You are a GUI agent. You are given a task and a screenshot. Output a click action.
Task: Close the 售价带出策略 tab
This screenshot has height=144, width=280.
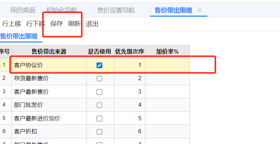coord(199,10)
